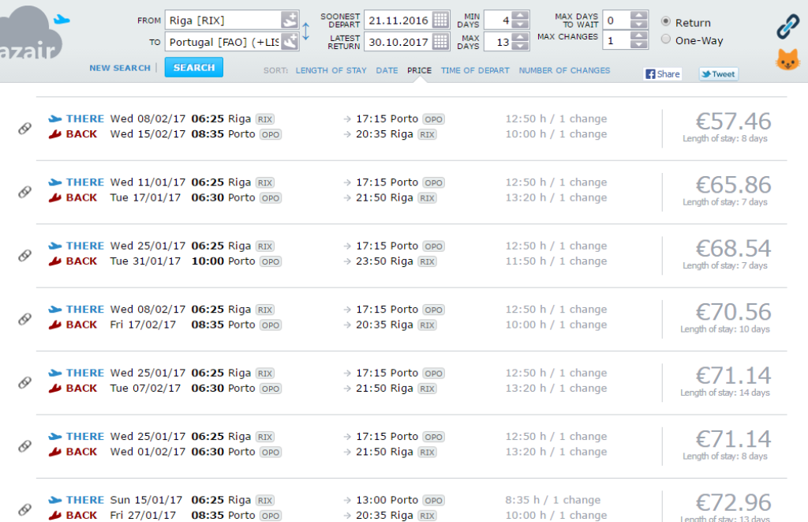Open airport picker for the From field

point(290,20)
